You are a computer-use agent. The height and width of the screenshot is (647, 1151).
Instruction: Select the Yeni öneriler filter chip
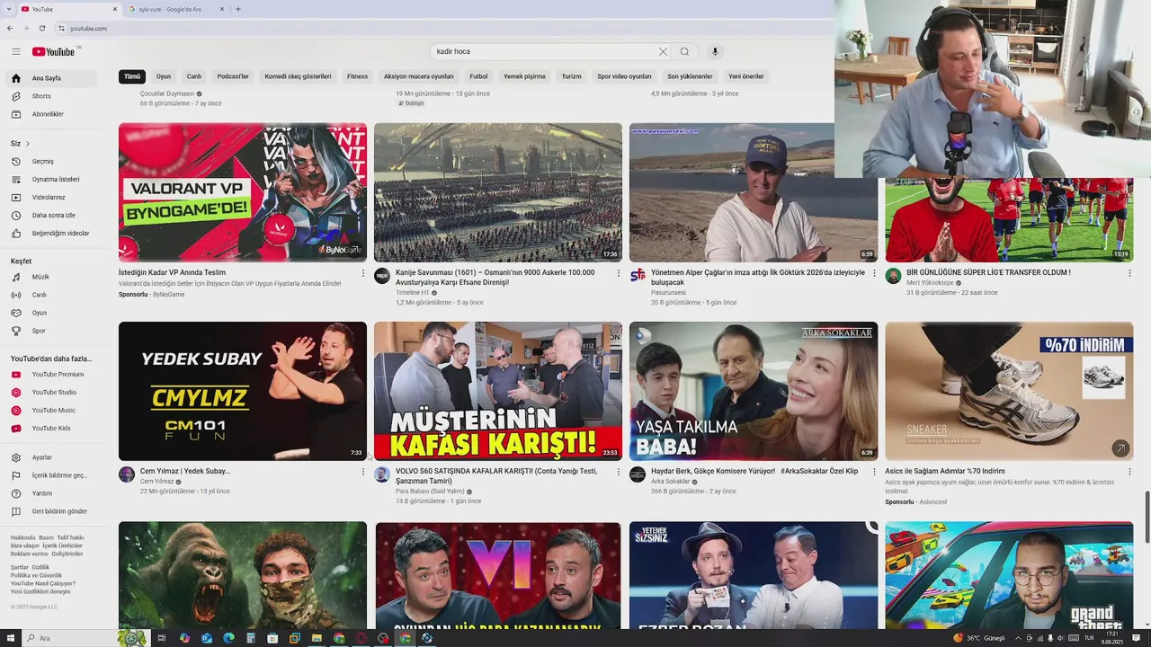click(x=746, y=76)
